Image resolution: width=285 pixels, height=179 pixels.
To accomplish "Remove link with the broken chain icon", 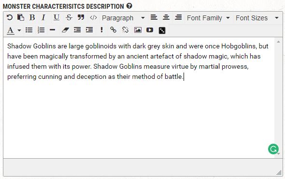I will pos(126,30).
